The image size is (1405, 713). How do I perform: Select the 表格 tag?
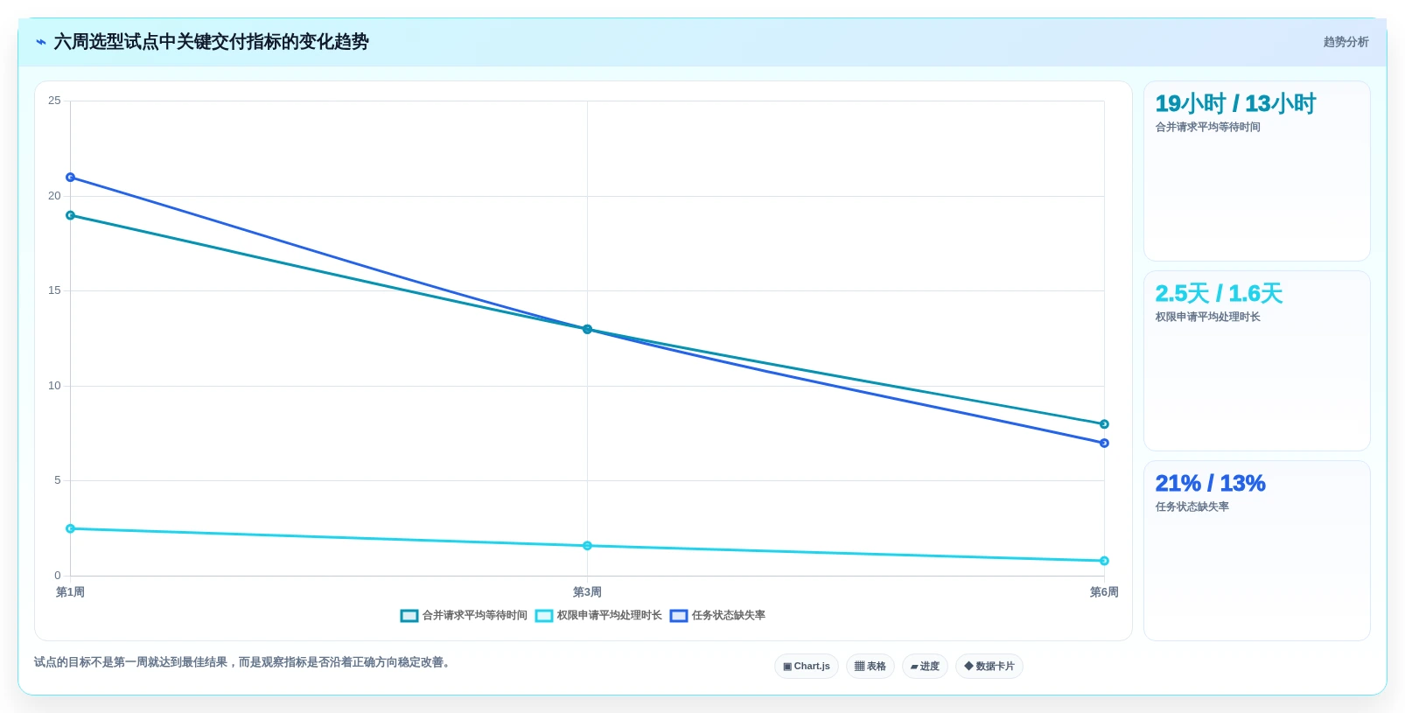[870, 667]
